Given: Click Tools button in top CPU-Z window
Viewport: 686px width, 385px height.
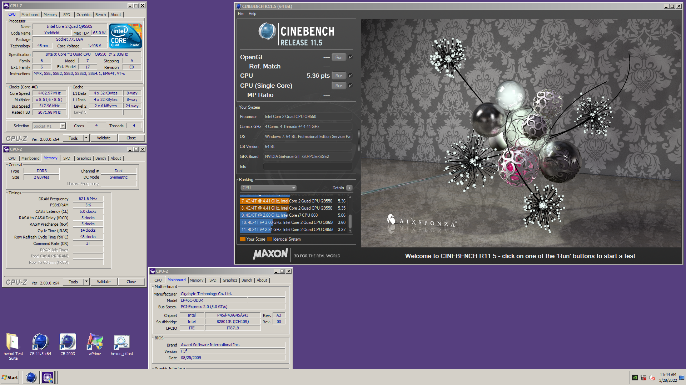Looking at the screenshot, I should [x=73, y=138].
